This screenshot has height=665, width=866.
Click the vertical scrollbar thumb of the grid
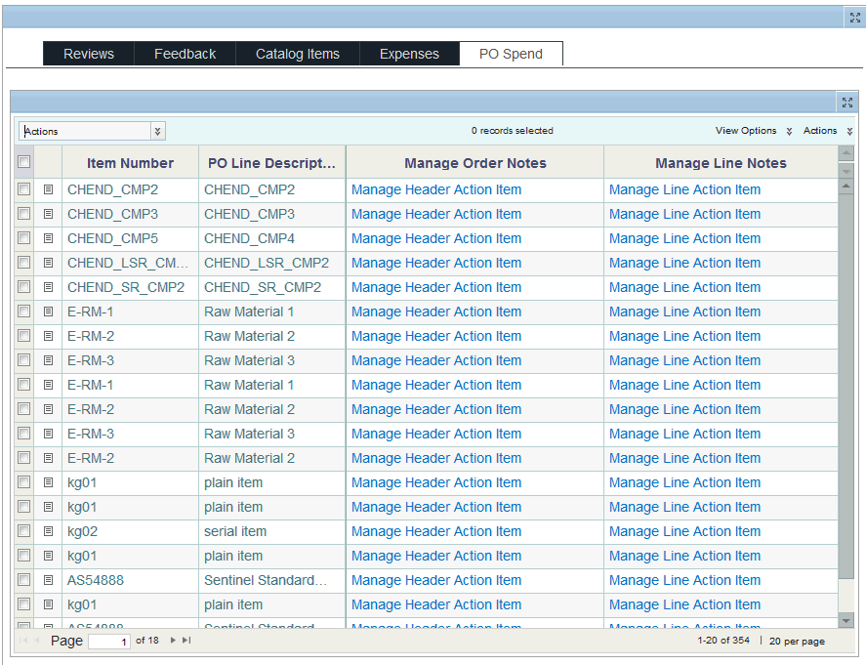[845, 387]
